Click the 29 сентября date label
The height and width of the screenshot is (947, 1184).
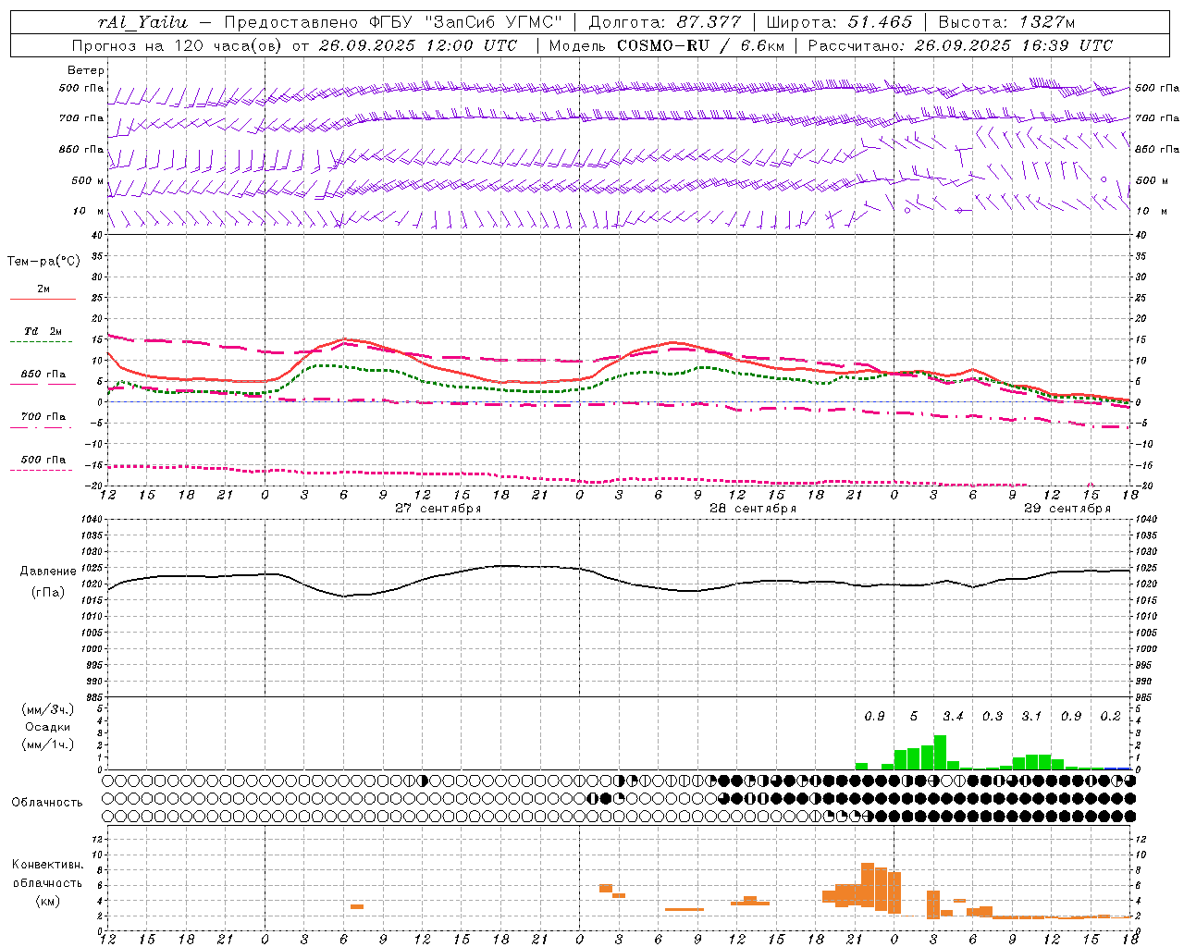pos(1067,509)
